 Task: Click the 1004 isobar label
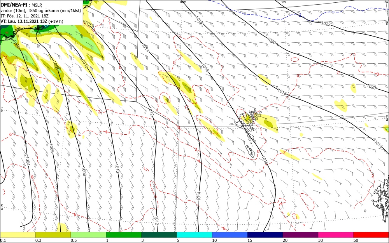coord(28,161)
